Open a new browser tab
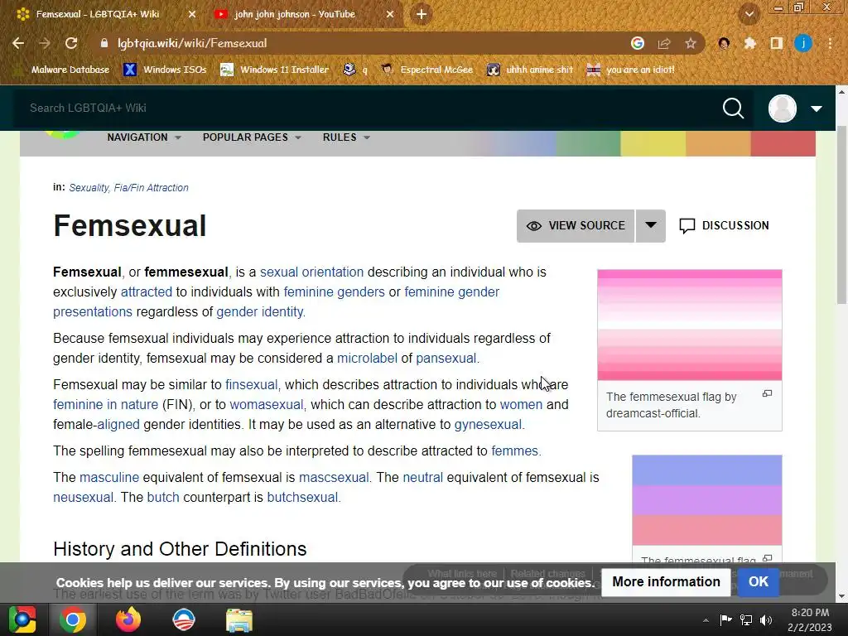The height and width of the screenshot is (636, 848). (422, 15)
